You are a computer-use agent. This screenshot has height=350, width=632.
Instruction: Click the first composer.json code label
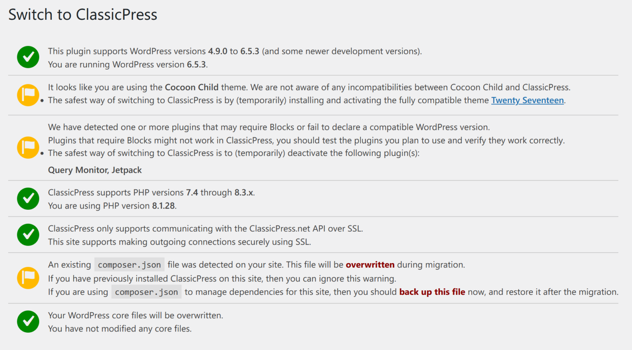coord(129,265)
